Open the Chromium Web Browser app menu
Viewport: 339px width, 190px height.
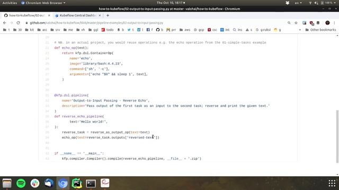[x=43, y=3]
